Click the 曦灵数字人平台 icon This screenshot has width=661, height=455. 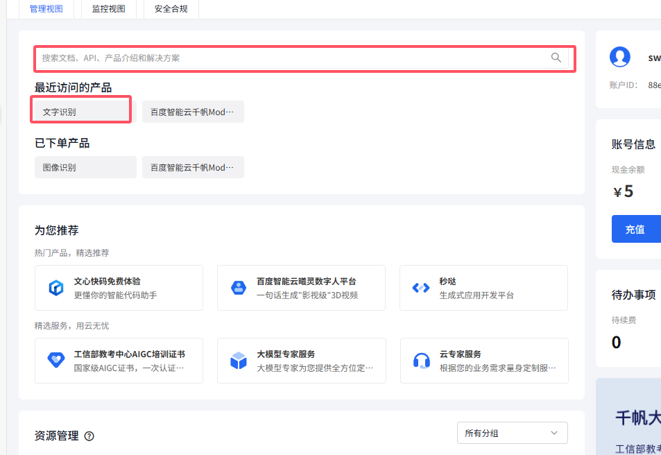click(239, 288)
